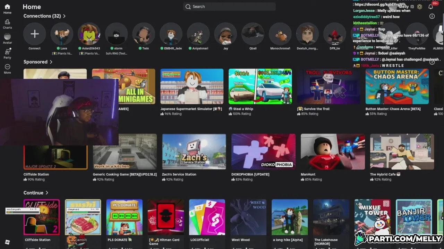Open storm's connection avatar
The height and width of the screenshot is (249, 444).
pos(116,34)
